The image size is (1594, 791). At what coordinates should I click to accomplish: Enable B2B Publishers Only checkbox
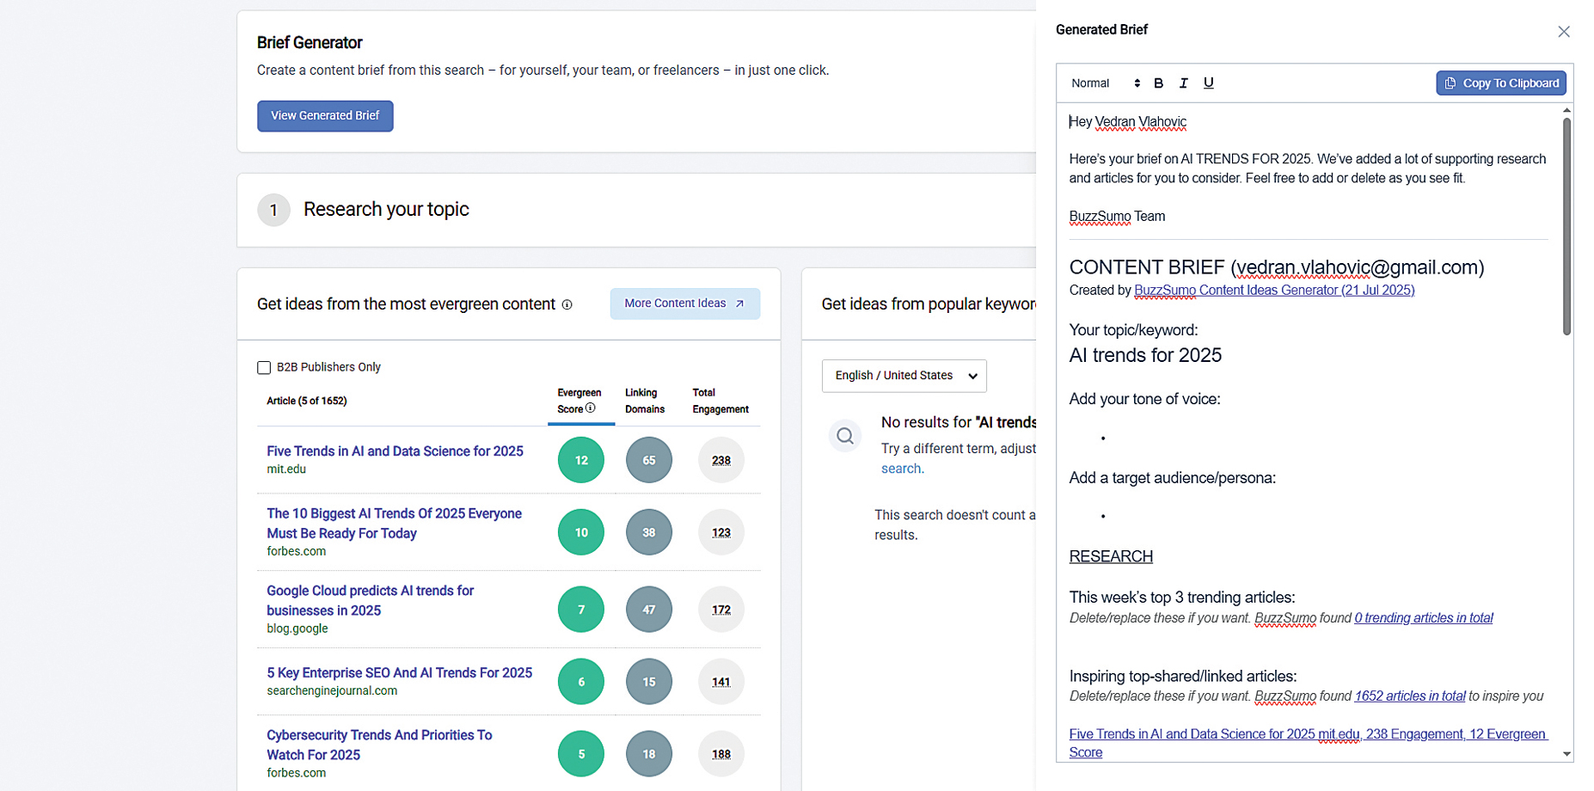coord(264,368)
